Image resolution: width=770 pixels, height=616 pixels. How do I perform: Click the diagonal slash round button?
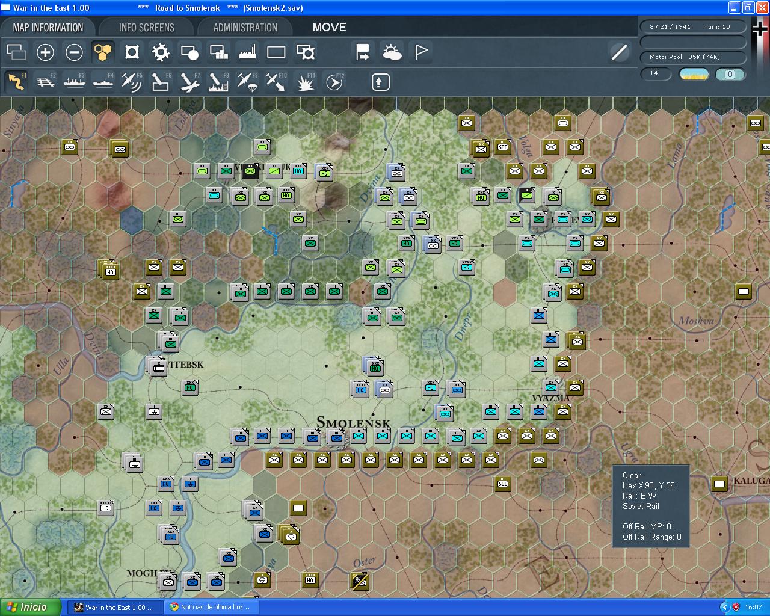point(619,52)
